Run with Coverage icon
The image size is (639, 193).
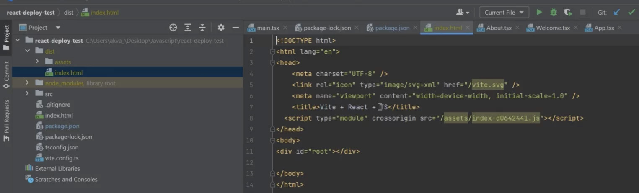(568, 13)
